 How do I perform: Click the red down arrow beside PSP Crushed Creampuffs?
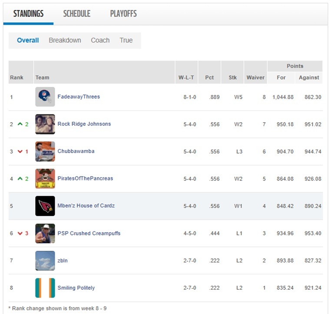click(20, 233)
